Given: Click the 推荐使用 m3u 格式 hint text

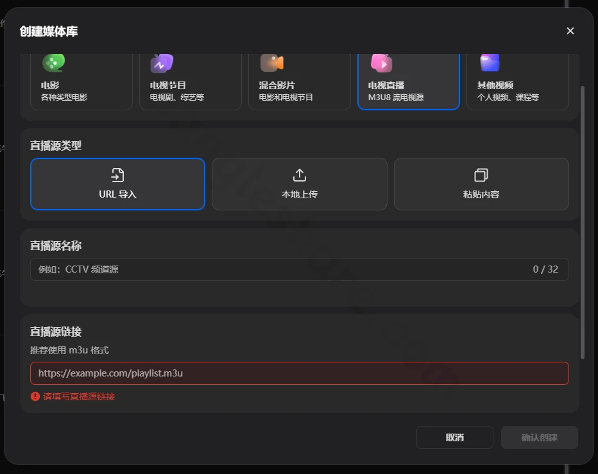Looking at the screenshot, I should pyautogui.click(x=69, y=350).
